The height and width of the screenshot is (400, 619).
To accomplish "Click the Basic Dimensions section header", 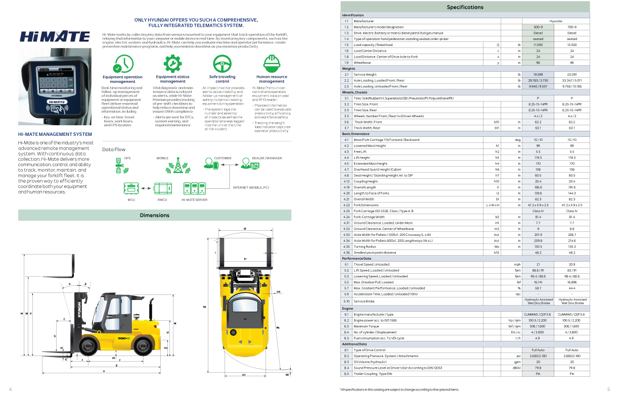I will click(465, 133).
